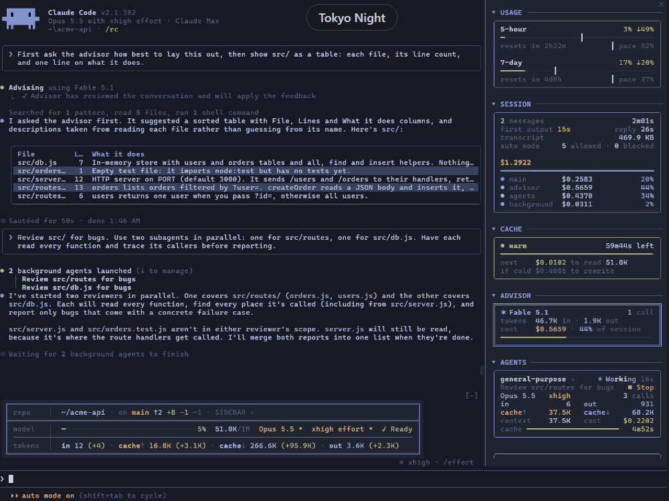This screenshot has height=501, width=669.
Task: Click the xhigh effort indicator dot
Action: (401, 462)
